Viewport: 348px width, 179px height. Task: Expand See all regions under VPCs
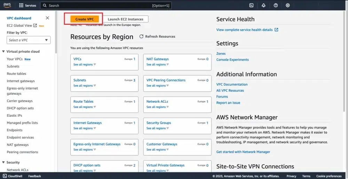click(85, 64)
